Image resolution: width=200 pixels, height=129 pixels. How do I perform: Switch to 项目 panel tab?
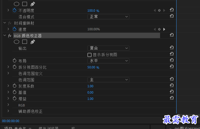coord(15,128)
